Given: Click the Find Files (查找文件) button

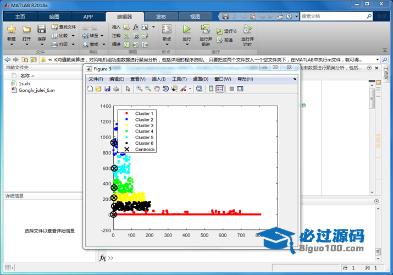Looking at the screenshot, I should point(64,26).
